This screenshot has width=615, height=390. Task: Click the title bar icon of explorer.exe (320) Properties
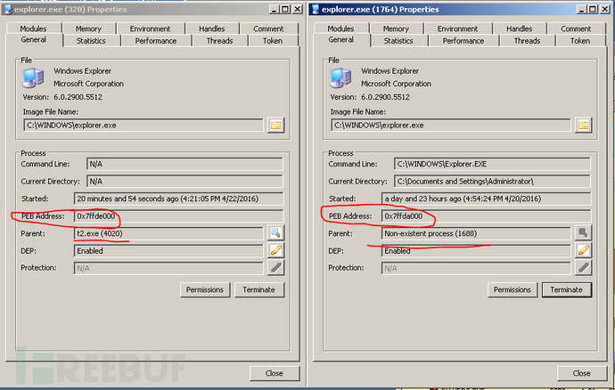[8, 10]
